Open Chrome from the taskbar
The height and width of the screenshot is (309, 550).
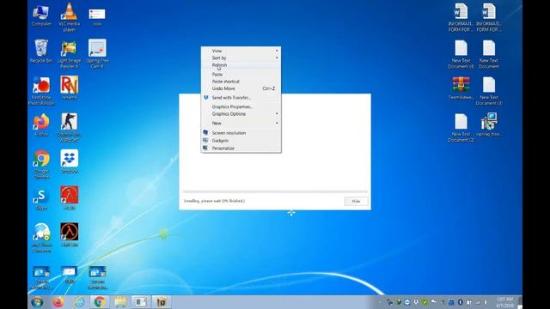click(100, 301)
